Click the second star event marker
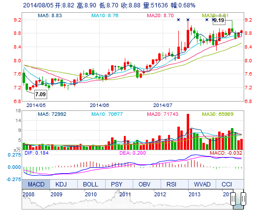Image resolution: width=255 pixels, height=211 pixels. tap(188, 20)
